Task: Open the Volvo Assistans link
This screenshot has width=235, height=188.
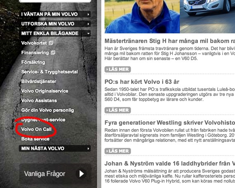Action: (x=39, y=100)
